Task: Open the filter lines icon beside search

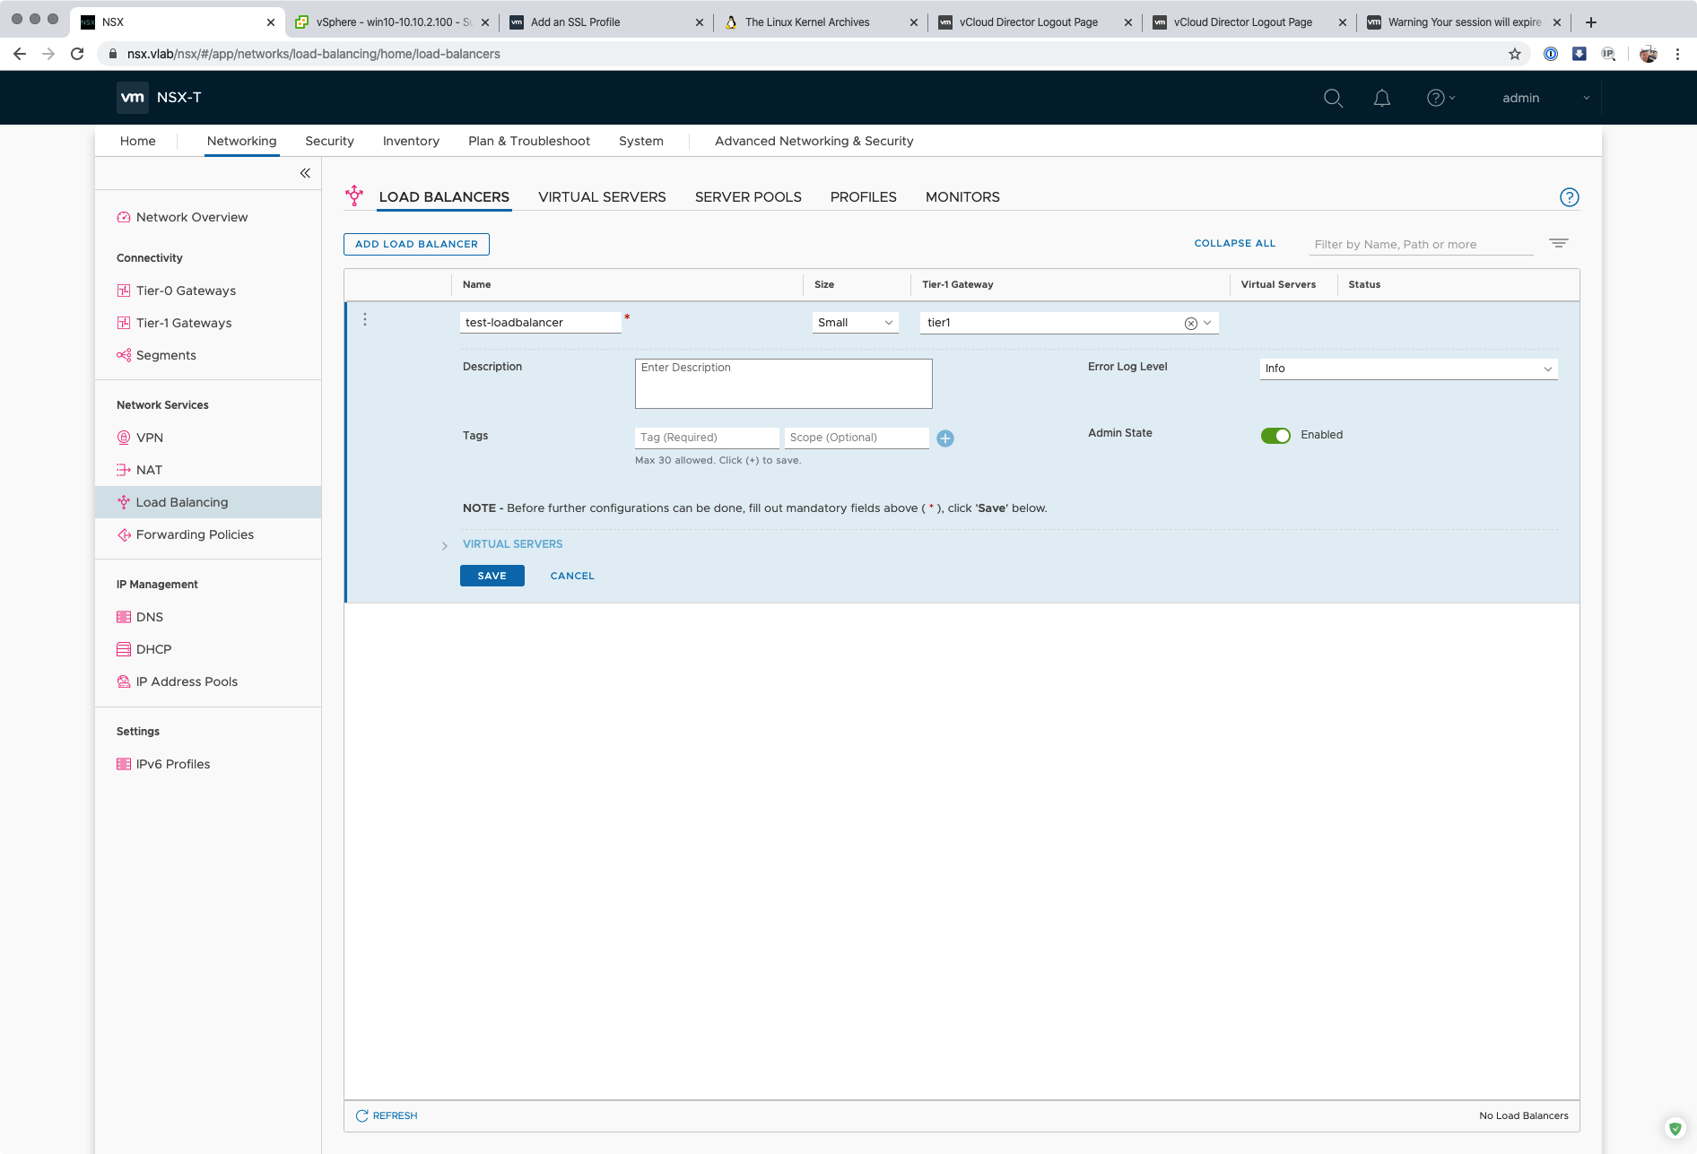Action: click(x=1558, y=243)
